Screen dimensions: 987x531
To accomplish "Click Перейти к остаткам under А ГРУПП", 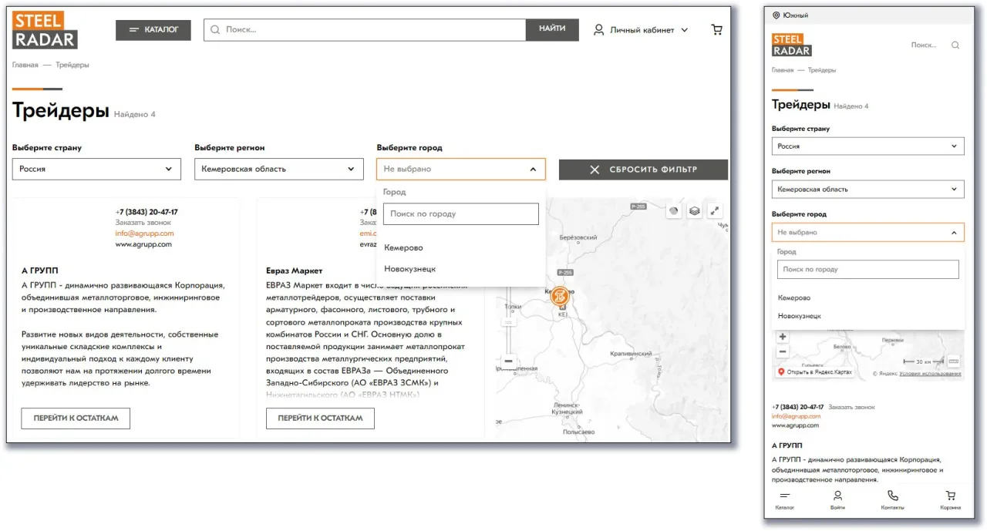I will [x=76, y=418].
